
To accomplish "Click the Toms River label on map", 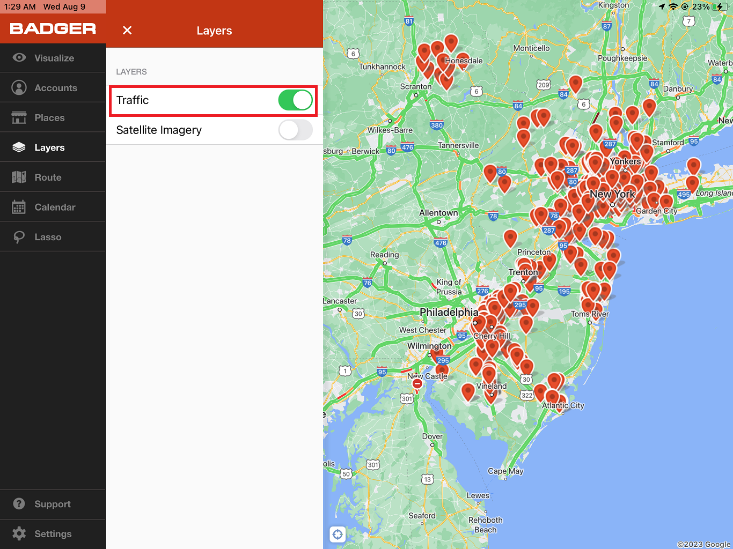I will 590,314.
